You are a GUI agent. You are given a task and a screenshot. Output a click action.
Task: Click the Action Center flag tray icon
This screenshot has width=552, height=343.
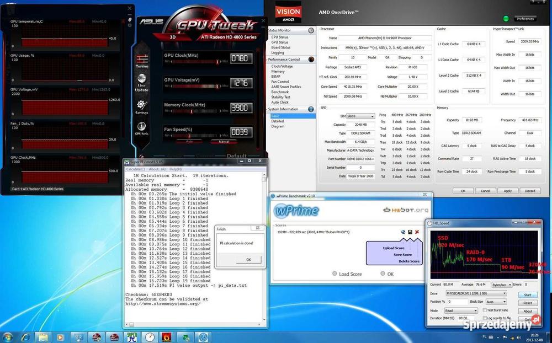[x=505, y=337]
